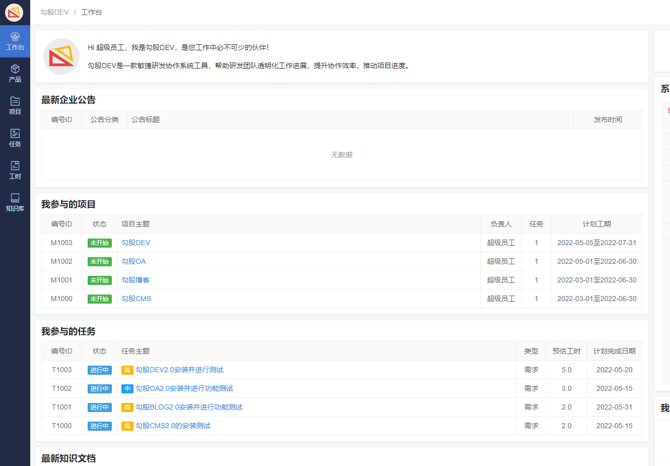Viewport: 670px width, 466px height.
Task: Open the 项目 sidebar icon
Action: pos(15,106)
